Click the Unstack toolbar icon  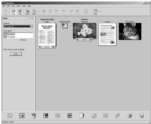pos(77,12)
